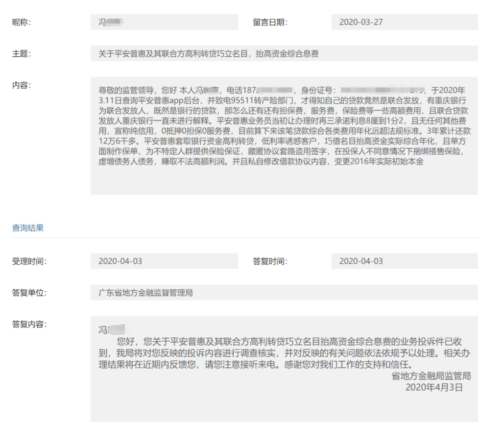Screen dimensions: 478x422
Task: Click the 省地方金融局监管局 signature line
Action: tap(431, 376)
